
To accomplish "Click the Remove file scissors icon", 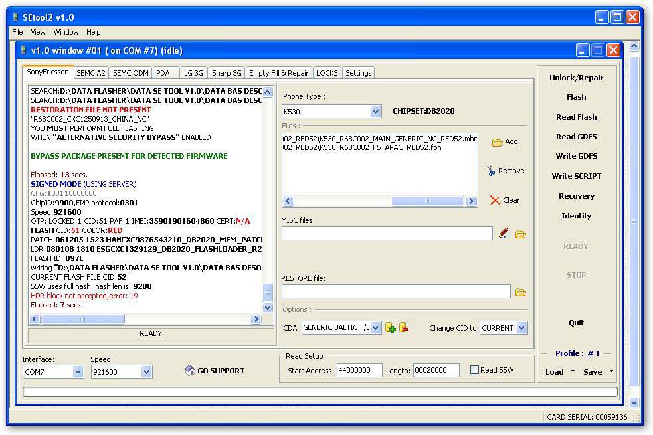I will pyautogui.click(x=492, y=171).
